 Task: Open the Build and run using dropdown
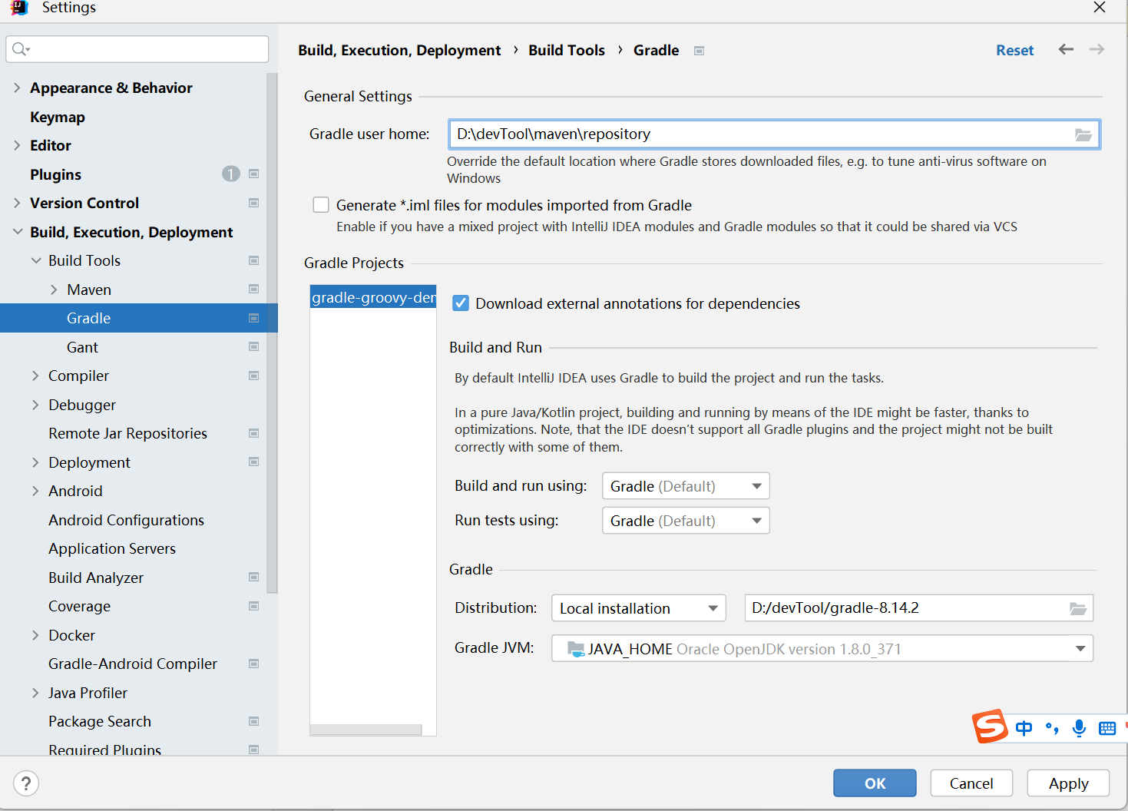pos(686,486)
